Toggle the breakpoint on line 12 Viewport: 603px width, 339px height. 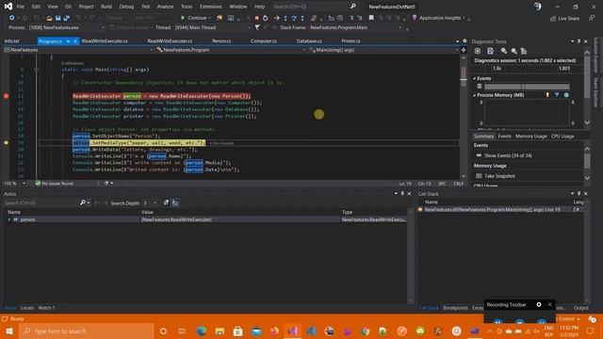[7, 96]
